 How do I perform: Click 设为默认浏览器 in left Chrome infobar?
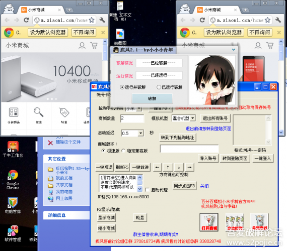(x=48, y=32)
